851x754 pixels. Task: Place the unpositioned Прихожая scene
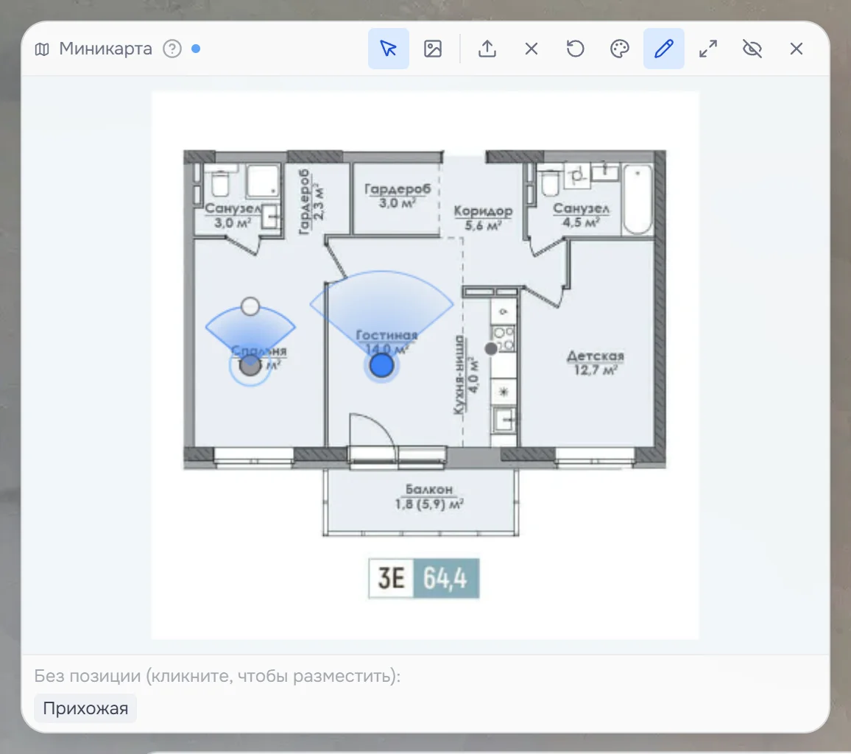[x=85, y=708]
